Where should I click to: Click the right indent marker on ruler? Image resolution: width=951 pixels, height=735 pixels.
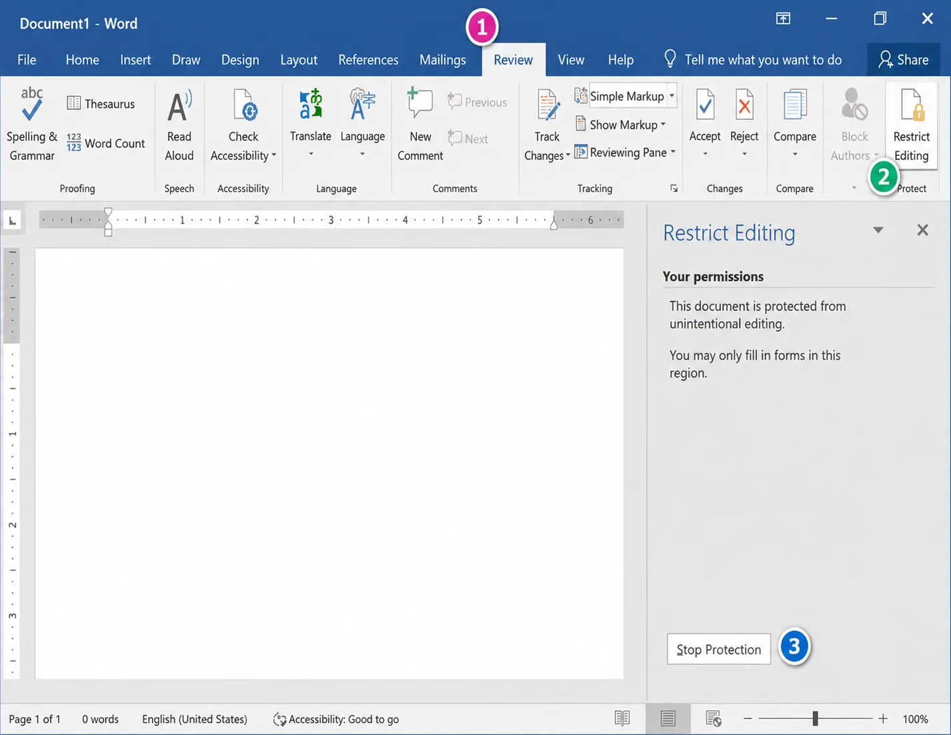click(x=554, y=225)
